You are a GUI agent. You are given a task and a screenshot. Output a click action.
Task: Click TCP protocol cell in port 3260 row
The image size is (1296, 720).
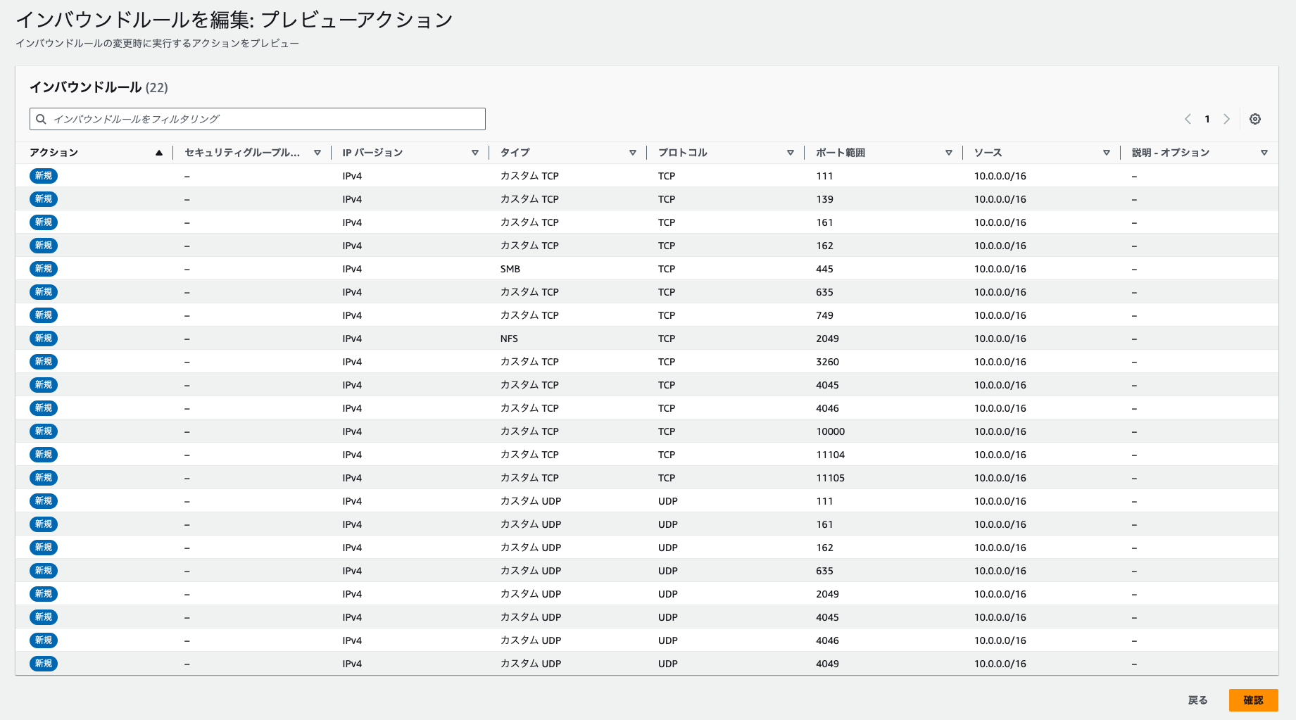pyautogui.click(x=667, y=362)
